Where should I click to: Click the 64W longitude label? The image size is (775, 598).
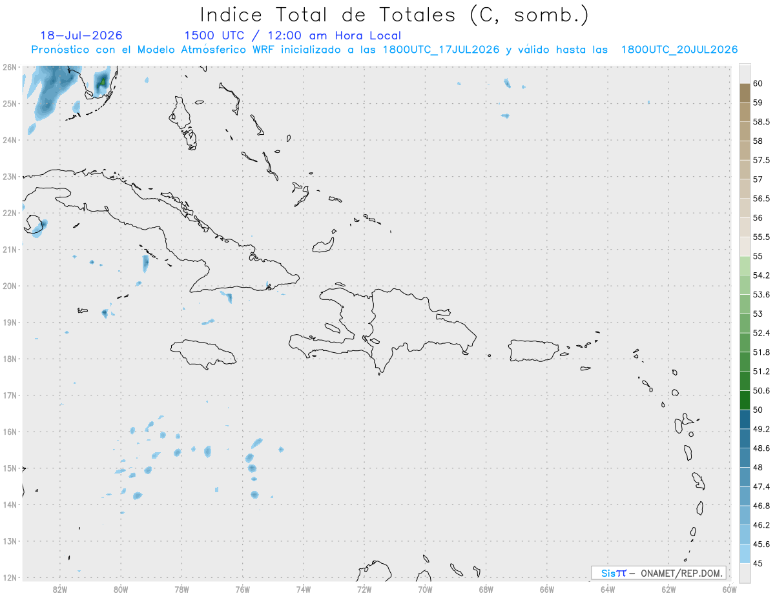pyautogui.click(x=608, y=590)
